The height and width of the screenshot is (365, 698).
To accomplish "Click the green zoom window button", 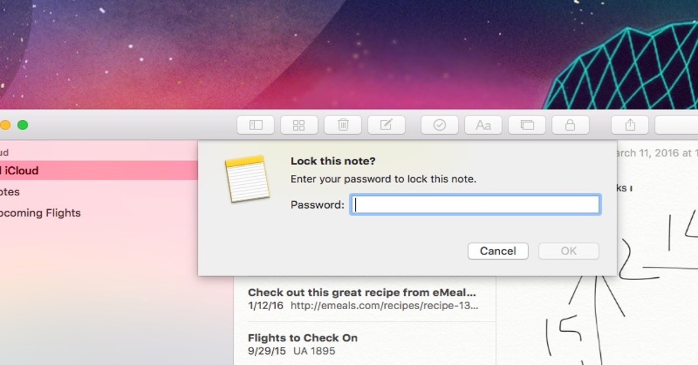I will coord(23,125).
